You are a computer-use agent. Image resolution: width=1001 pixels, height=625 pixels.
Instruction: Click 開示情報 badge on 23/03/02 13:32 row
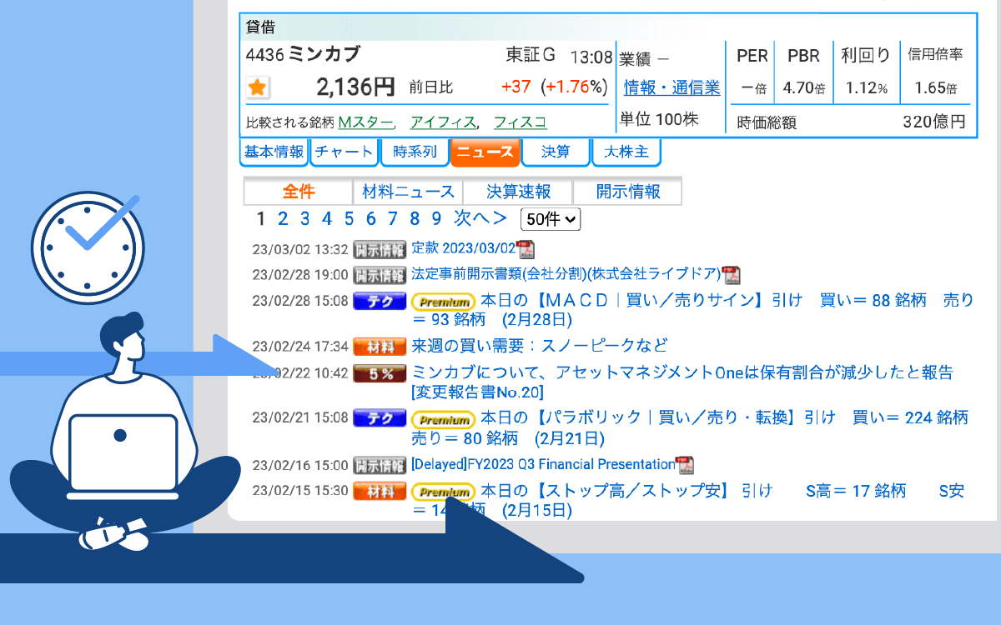click(x=380, y=249)
